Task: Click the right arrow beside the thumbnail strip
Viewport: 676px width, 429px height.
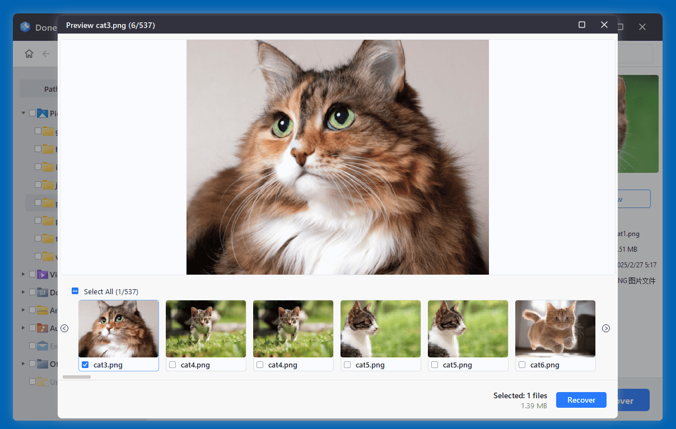Action: coord(606,328)
